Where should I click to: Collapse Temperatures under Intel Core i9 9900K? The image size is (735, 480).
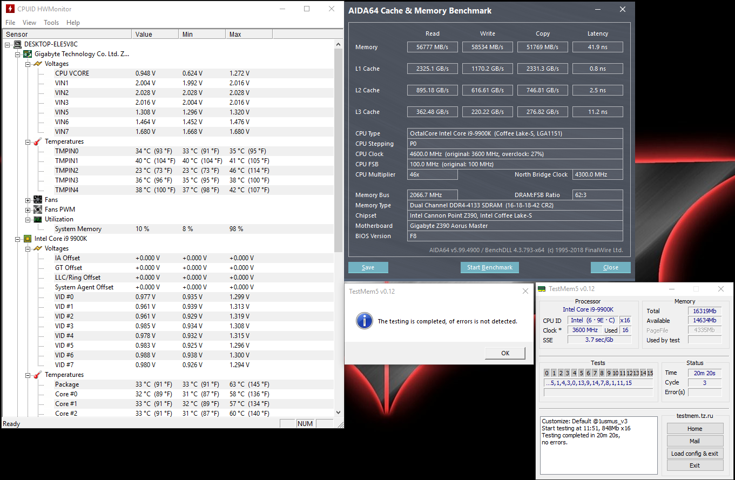(x=28, y=375)
